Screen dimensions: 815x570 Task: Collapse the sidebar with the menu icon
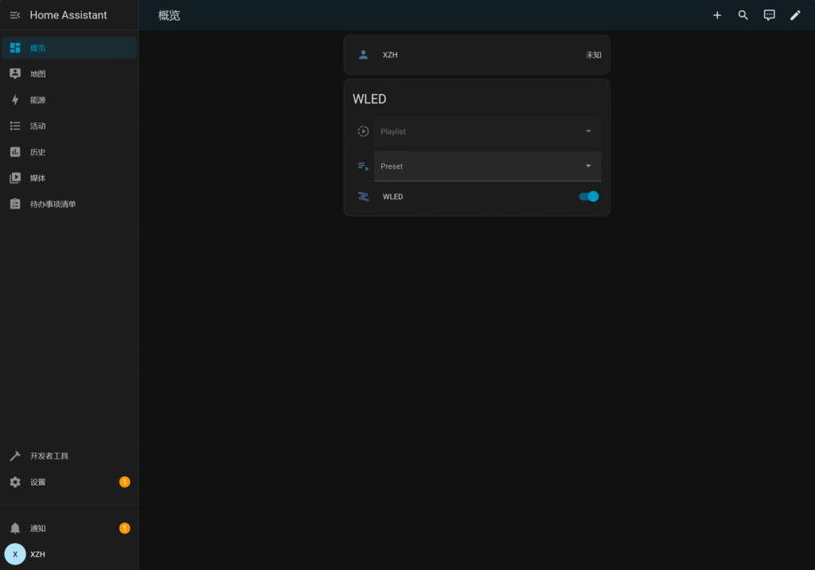click(x=14, y=15)
